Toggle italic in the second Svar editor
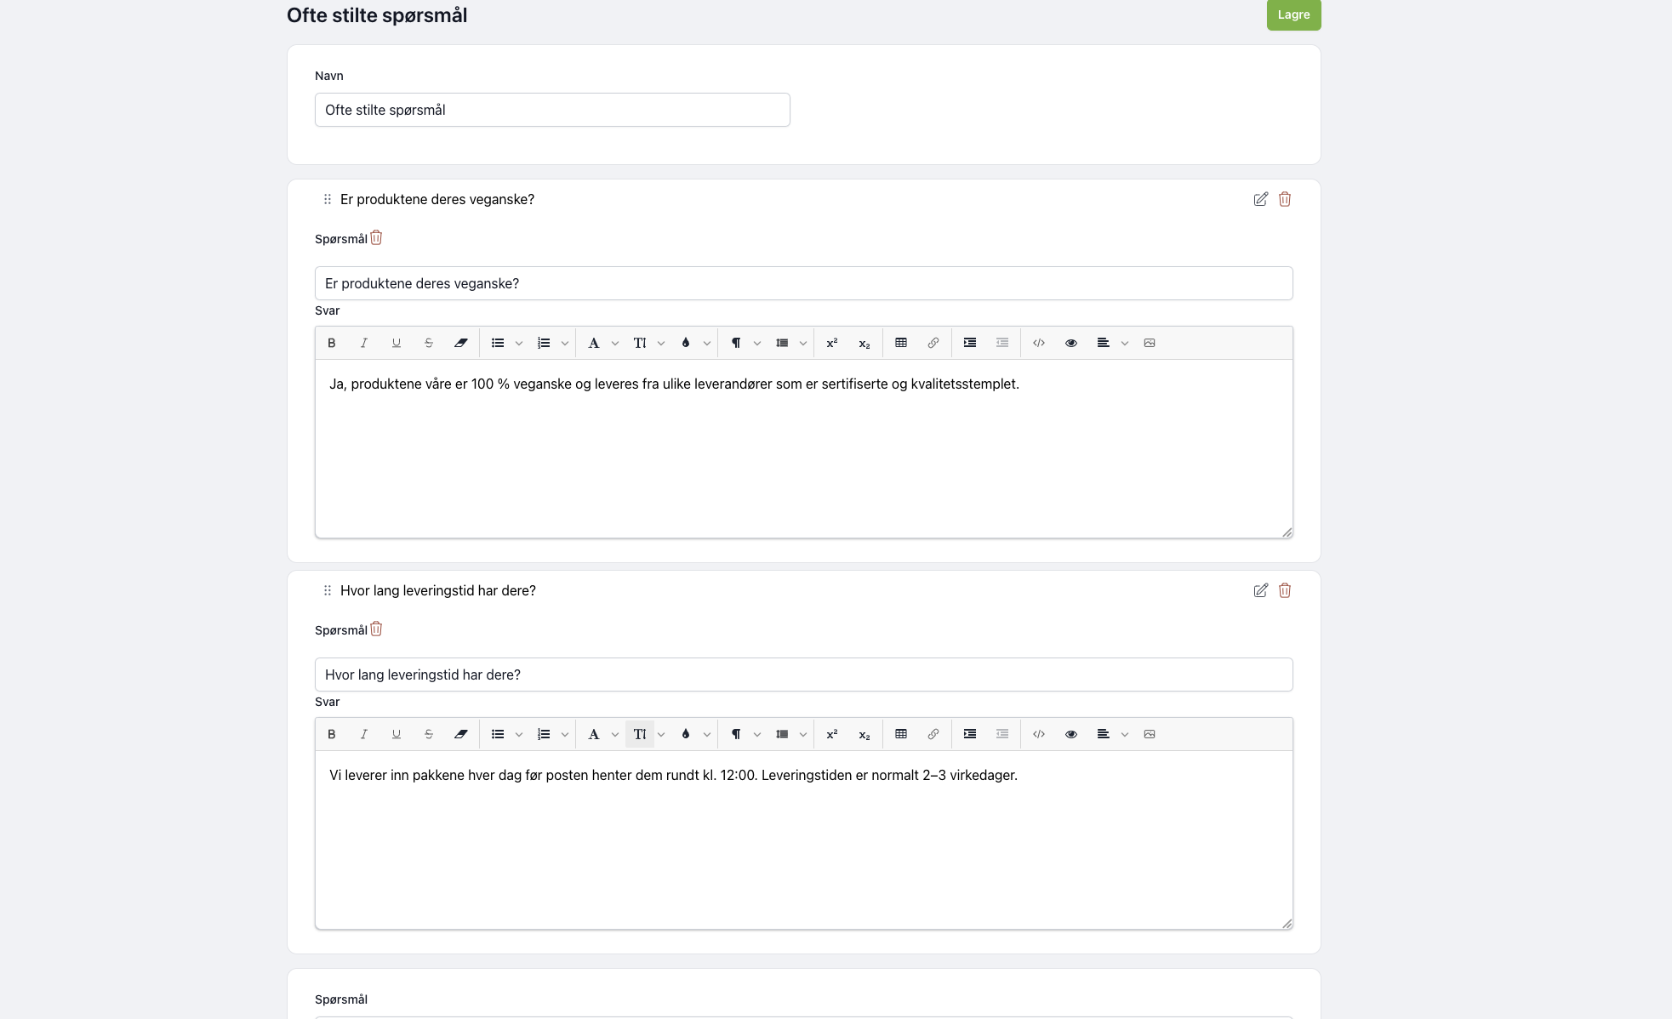The height and width of the screenshot is (1019, 1672). pos(364,734)
